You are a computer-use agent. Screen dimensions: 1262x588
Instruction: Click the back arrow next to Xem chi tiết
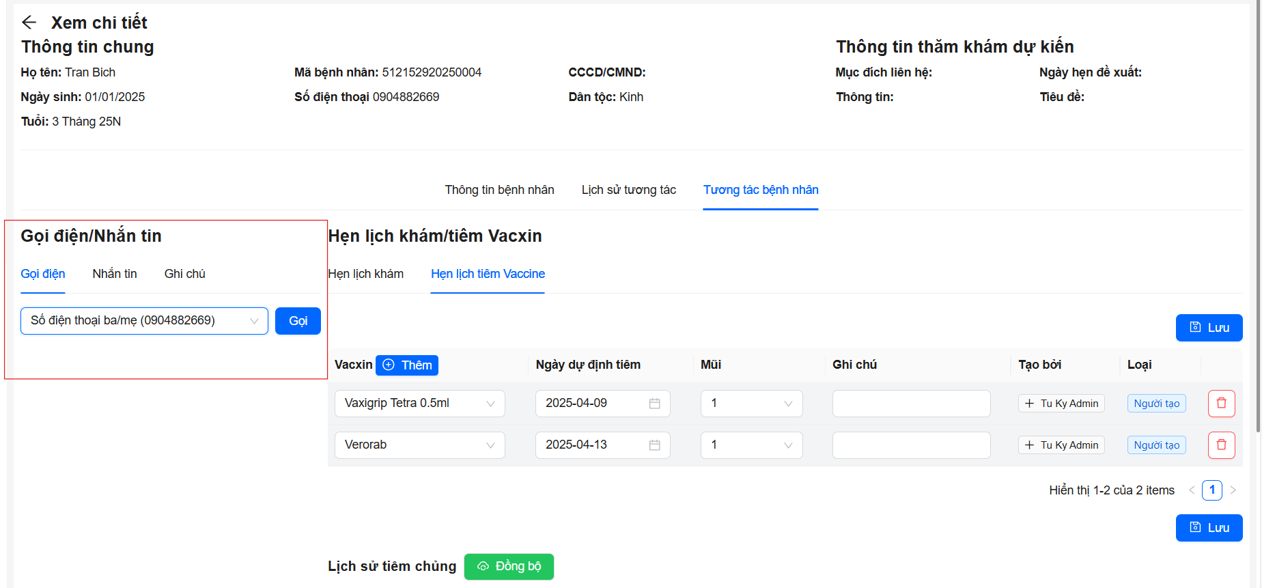(x=29, y=23)
